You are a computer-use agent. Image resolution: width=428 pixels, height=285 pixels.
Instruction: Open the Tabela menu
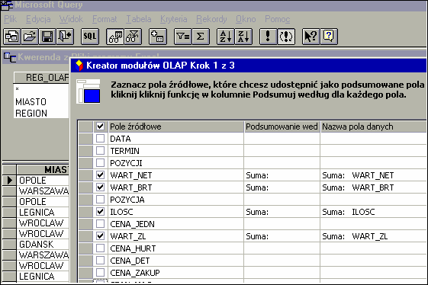(x=139, y=19)
